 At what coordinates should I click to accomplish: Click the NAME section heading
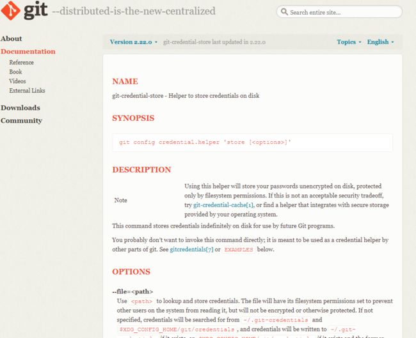[125, 81]
